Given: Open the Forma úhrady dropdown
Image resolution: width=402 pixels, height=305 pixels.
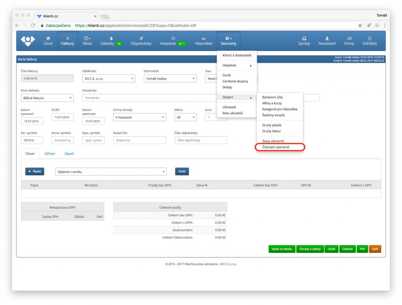Looking at the screenshot, I should (139, 117).
